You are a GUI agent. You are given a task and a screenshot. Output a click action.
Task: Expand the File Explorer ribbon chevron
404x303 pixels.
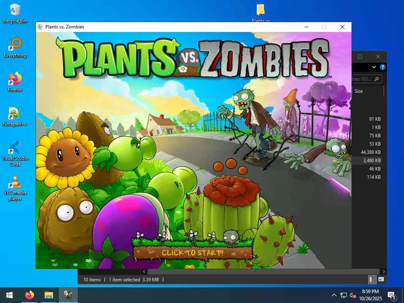coord(374,67)
